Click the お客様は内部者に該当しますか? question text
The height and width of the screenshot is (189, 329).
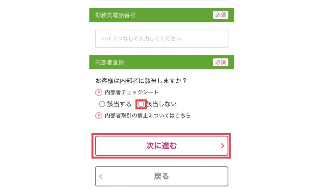pyautogui.click(x=141, y=81)
